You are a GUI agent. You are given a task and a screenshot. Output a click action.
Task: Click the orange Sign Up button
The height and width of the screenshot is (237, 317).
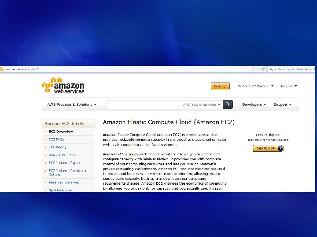coord(220,86)
